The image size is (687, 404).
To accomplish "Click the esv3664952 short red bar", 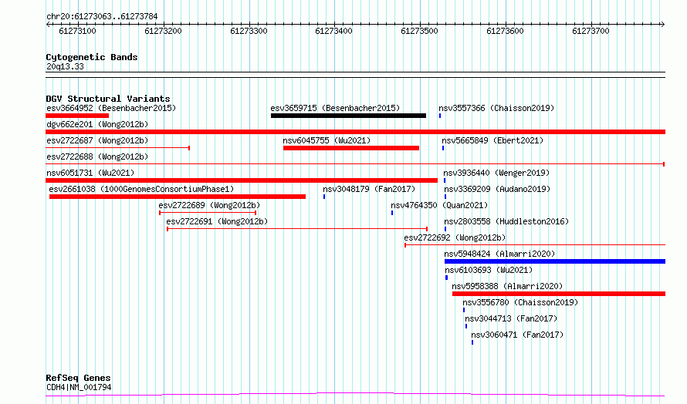I will tap(77, 116).
